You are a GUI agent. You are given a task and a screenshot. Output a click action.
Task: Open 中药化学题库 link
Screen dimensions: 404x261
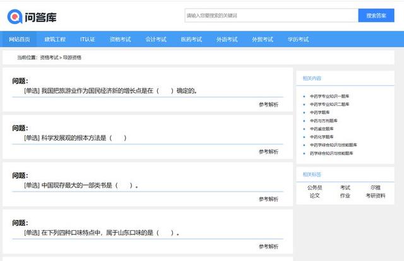(322, 137)
